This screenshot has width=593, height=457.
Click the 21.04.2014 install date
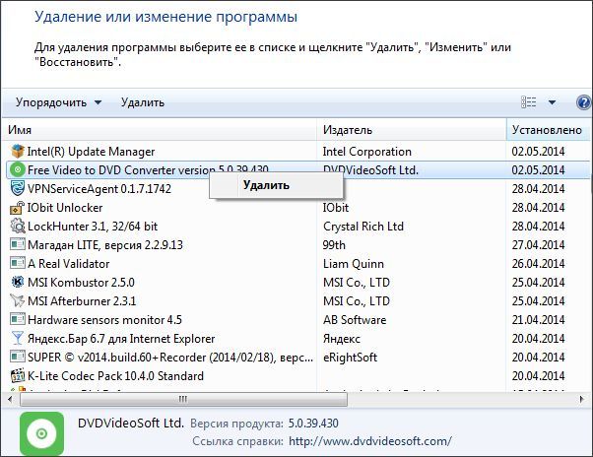(x=538, y=320)
